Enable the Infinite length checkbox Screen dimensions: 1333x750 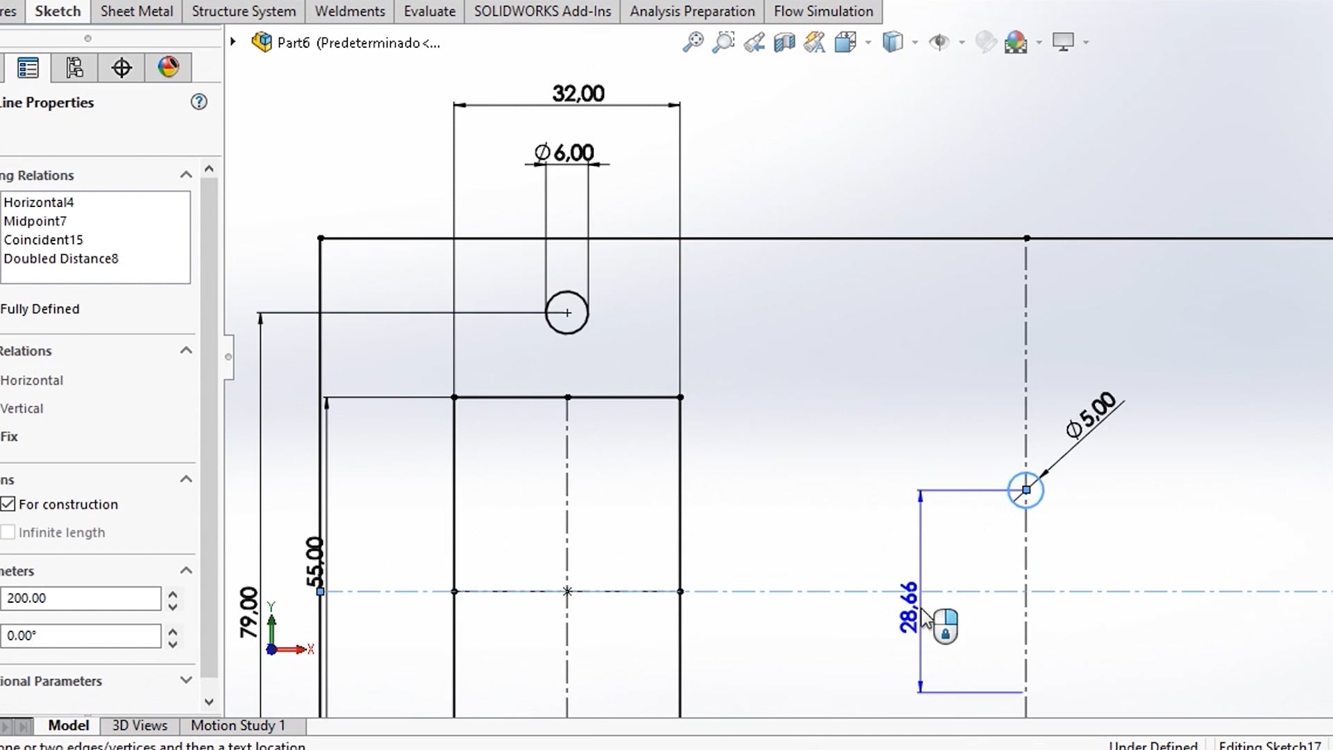8,531
